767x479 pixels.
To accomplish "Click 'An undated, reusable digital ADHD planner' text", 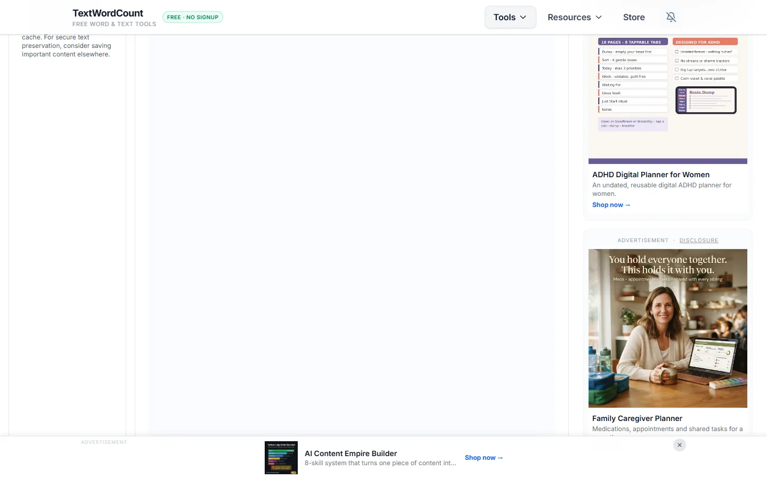I will click(662, 189).
